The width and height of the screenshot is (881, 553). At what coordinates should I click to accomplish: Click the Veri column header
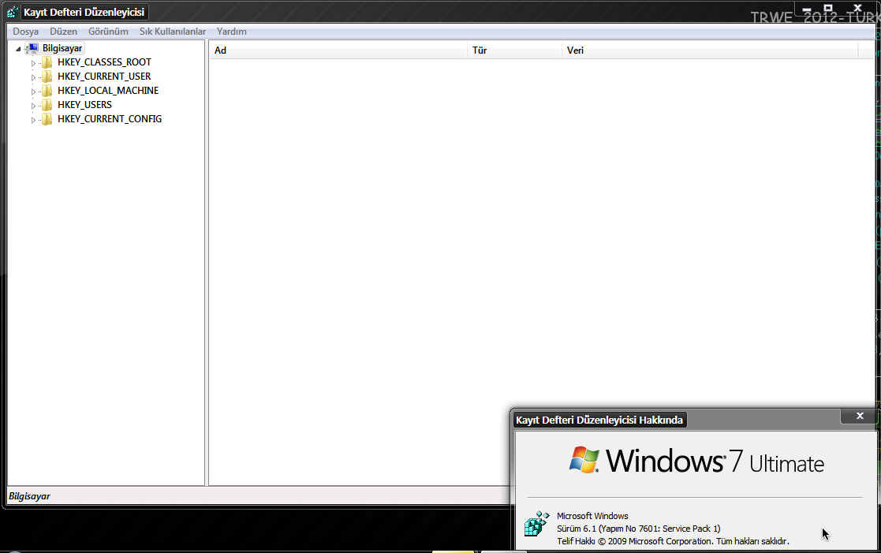(709, 50)
